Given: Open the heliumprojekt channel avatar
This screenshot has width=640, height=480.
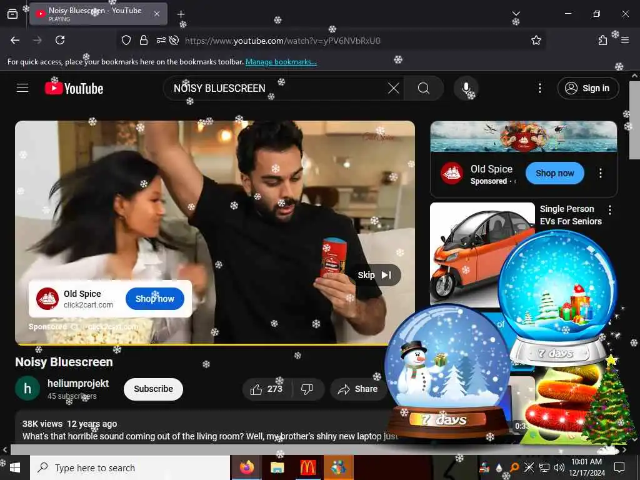Looking at the screenshot, I should (27, 389).
